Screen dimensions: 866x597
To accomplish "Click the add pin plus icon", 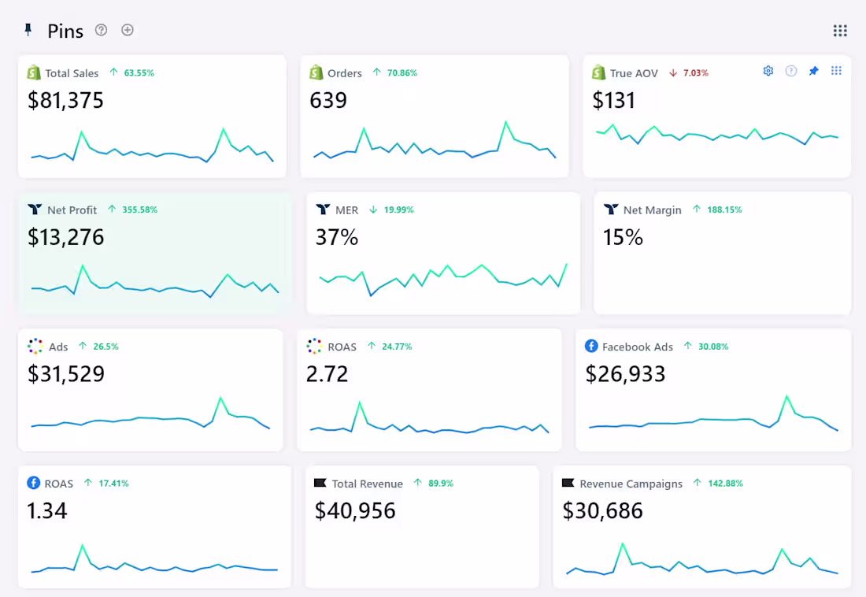I will pos(128,30).
